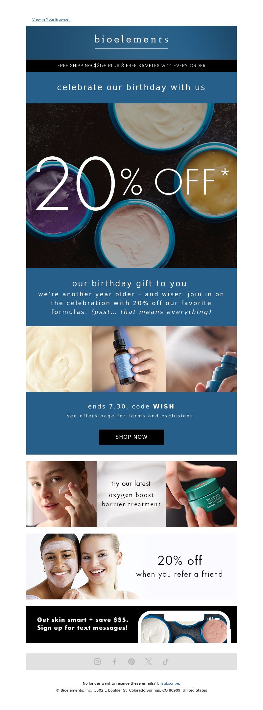Open the TikTok social icon
This screenshot has width=263, height=710.
(x=166, y=661)
